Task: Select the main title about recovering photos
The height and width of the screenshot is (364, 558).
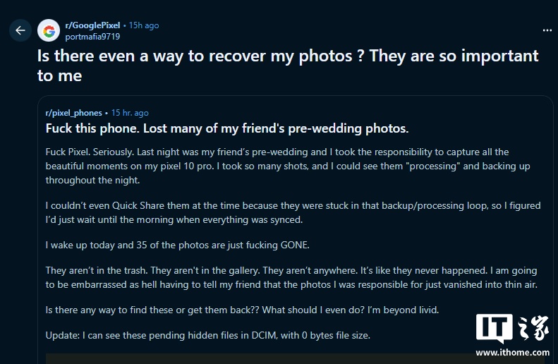Action: pyautogui.click(x=288, y=66)
